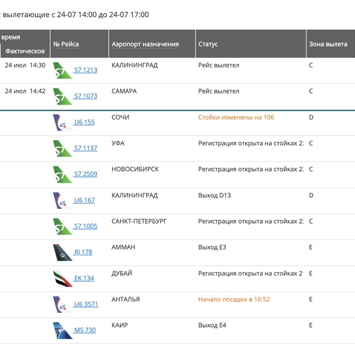Open flight MS 730 to Cairo
355x355 pixels.
(x=85, y=330)
